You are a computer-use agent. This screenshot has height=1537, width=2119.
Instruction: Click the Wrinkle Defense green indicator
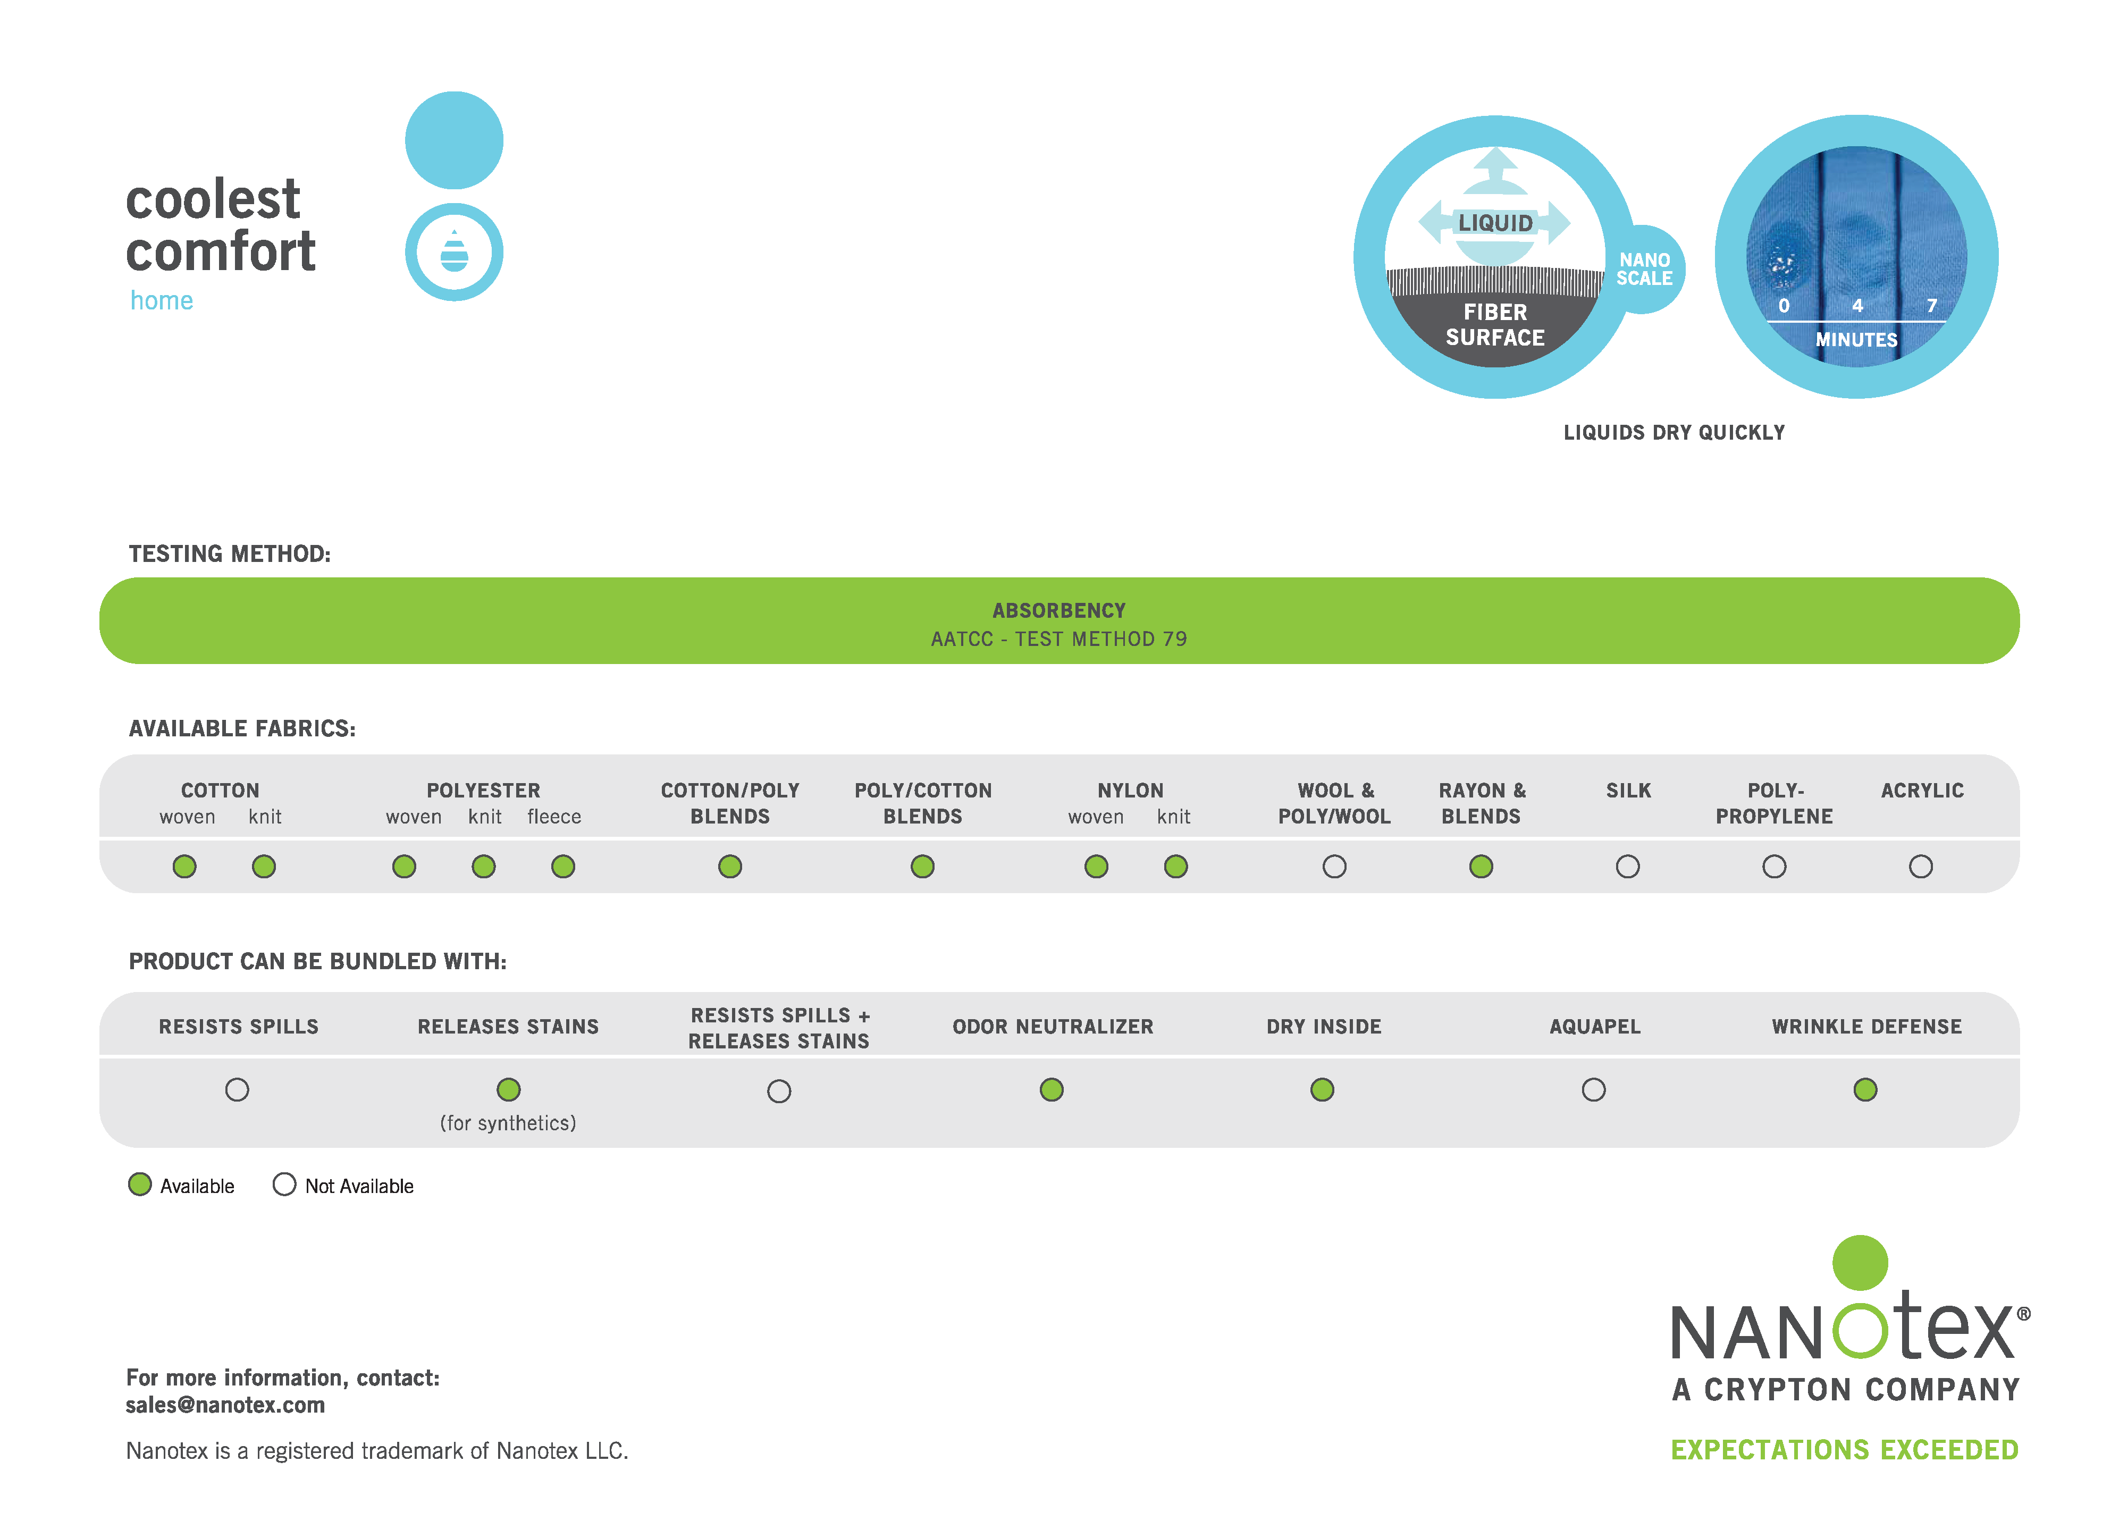pyautogui.click(x=1866, y=1089)
